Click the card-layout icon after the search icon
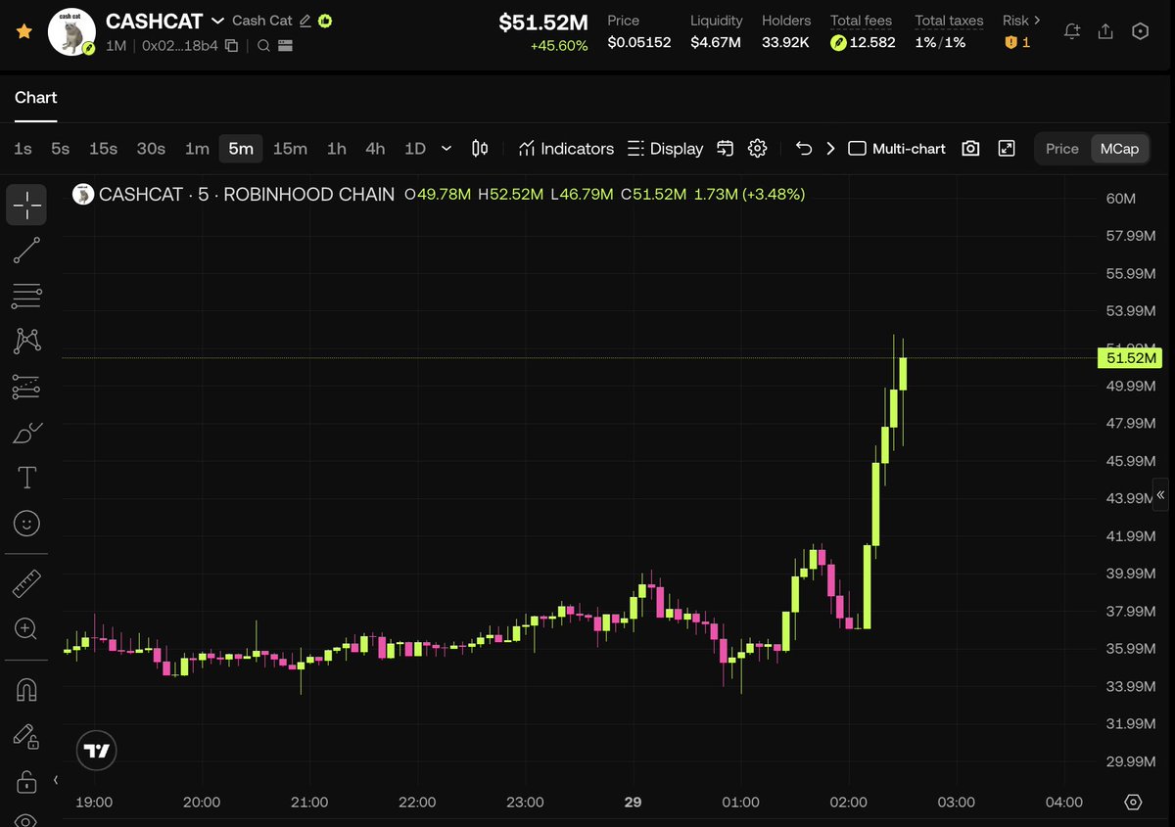Screen dimensions: 1175x827 (285, 45)
